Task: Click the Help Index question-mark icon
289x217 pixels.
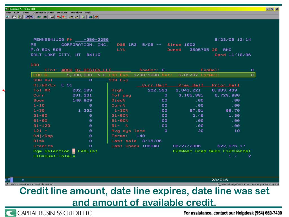Action: pyautogui.click(x=96, y=17)
